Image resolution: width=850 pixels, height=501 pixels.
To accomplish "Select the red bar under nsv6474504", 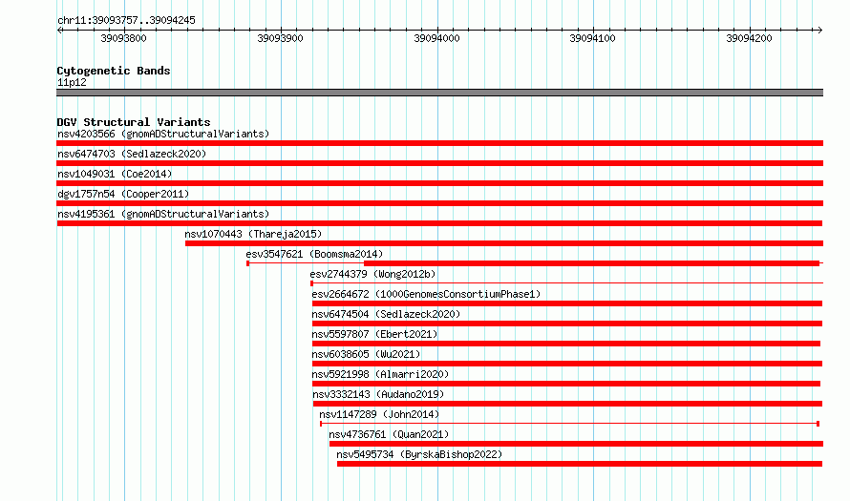I will click(x=567, y=324).
